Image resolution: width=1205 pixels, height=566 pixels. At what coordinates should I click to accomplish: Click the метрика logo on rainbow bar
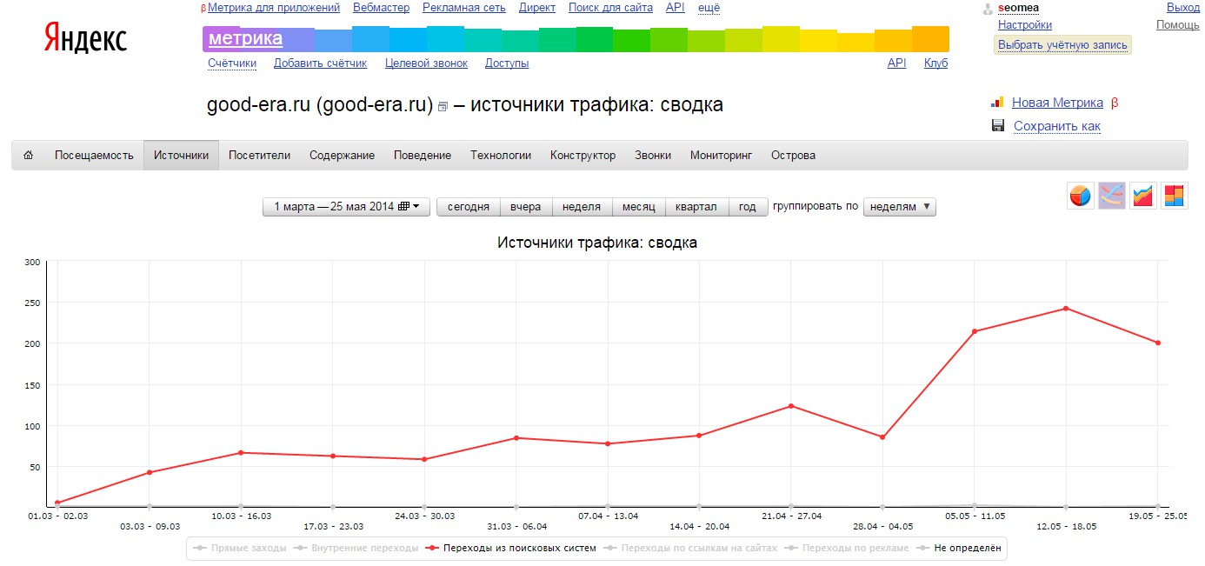click(245, 38)
